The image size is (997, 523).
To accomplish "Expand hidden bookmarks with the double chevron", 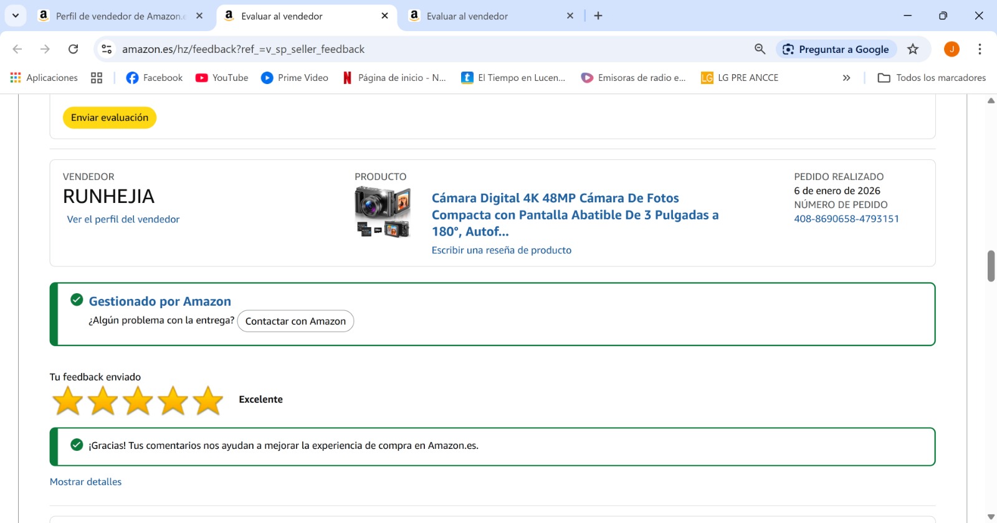I will coord(846,78).
